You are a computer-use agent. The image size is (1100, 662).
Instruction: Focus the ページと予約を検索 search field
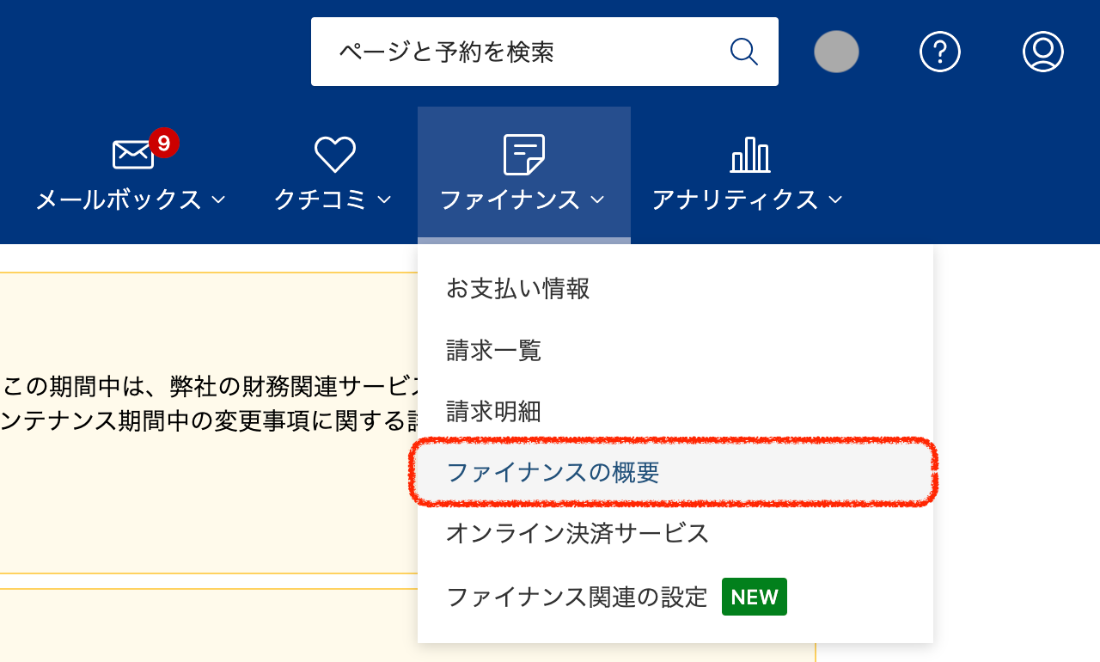tap(516, 52)
